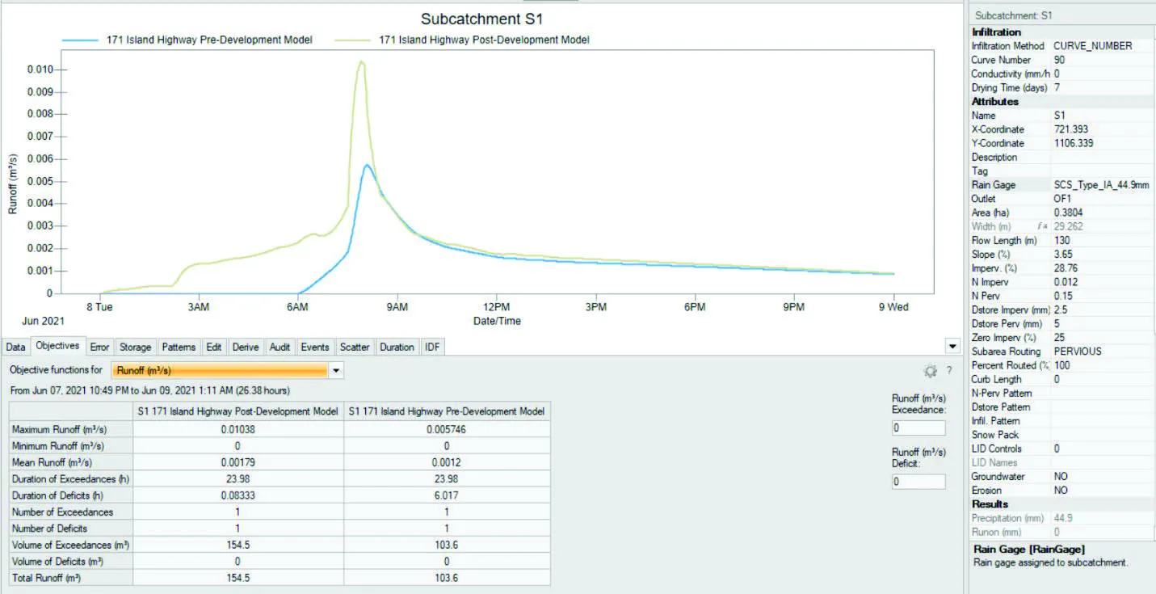The image size is (1156, 594).
Task: Open the objectives settings gear icon
Action: click(x=930, y=371)
